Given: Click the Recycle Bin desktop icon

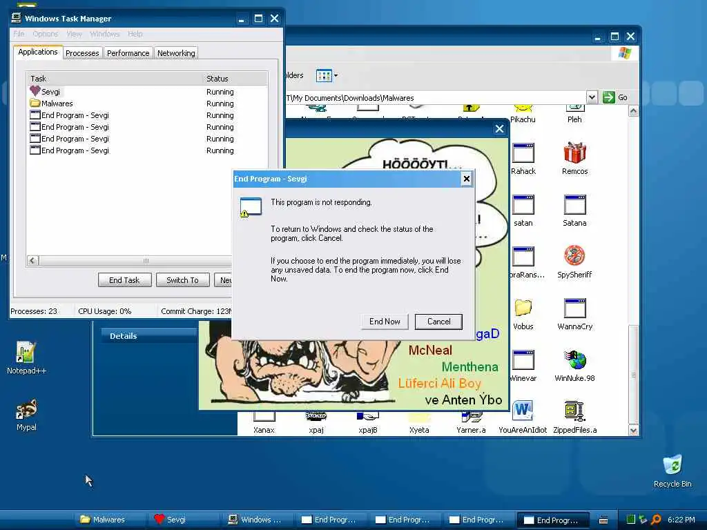Looking at the screenshot, I should point(672,471).
